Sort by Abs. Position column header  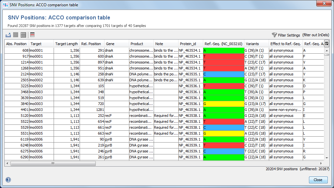coord(16,44)
